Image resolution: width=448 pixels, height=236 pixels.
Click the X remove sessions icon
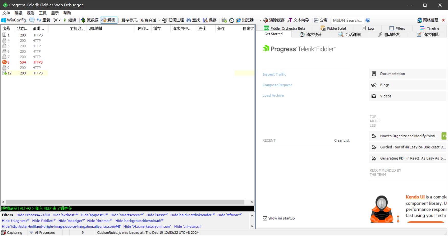[x=55, y=20]
